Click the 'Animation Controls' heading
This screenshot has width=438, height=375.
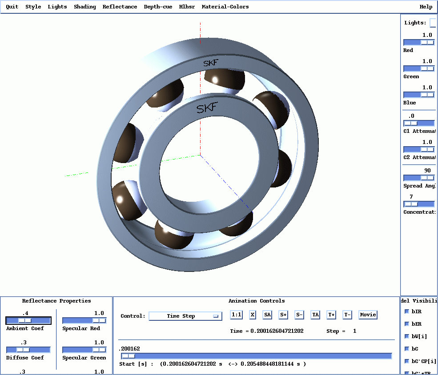[257, 301]
